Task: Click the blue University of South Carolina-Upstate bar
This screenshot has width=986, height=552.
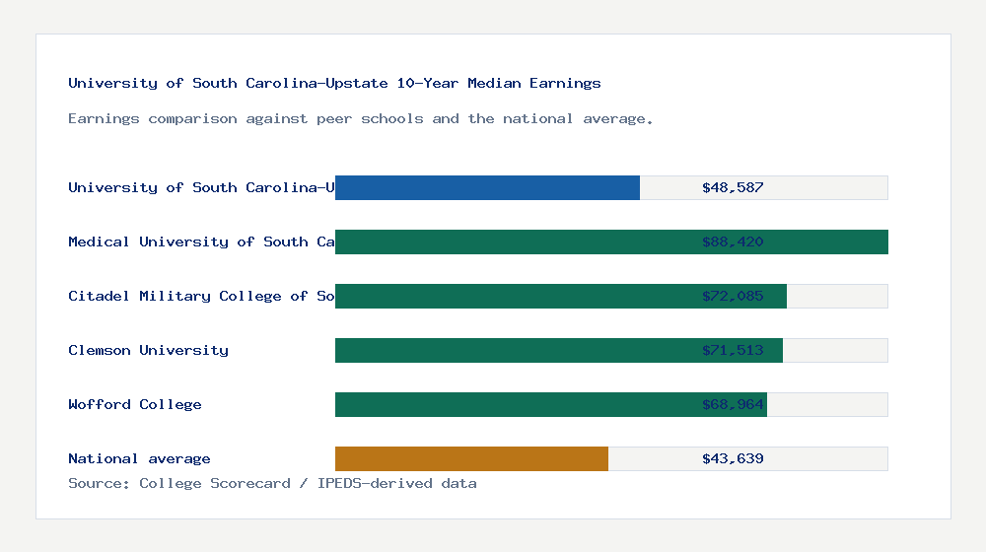Action: coord(487,188)
